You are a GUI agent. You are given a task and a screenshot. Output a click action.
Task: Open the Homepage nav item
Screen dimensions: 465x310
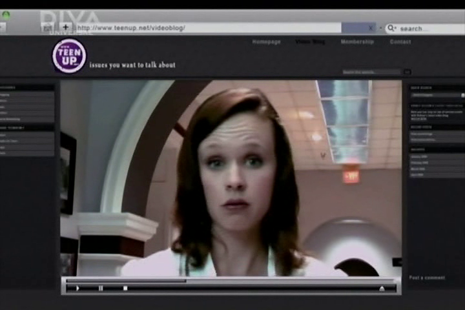click(x=266, y=42)
